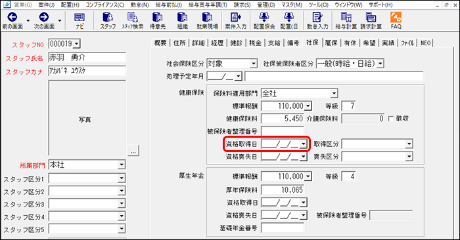The width and height of the screenshot is (460, 240).
Task: Open health insurance 資格取得日 date picker
Action: click(304, 144)
